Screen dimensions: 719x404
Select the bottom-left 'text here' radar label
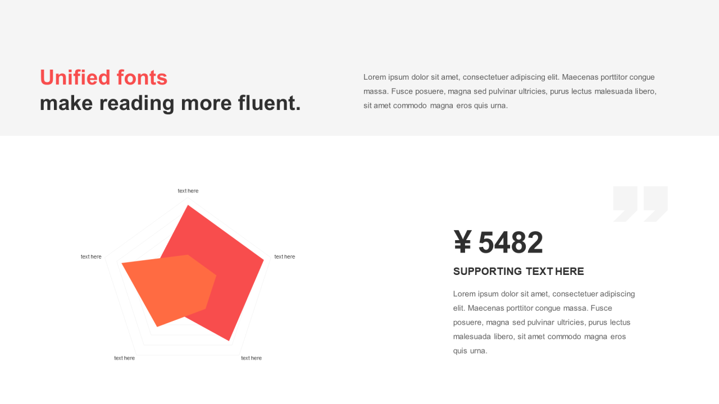point(125,358)
